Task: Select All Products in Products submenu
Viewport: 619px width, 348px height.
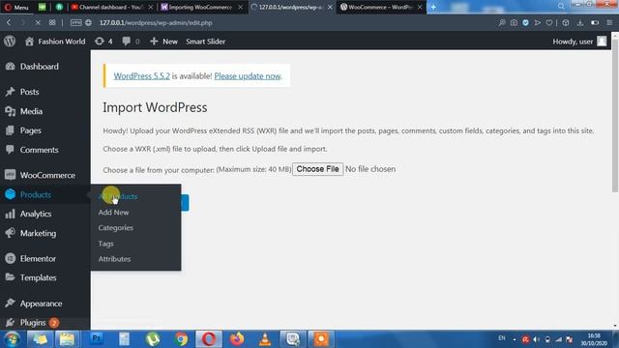Action: [x=118, y=196]
